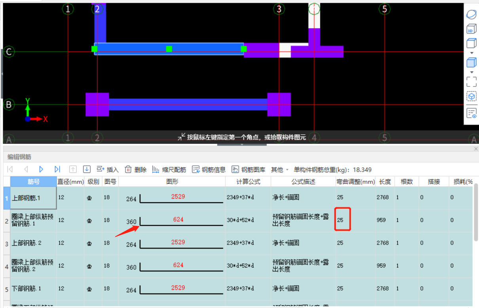Click the 级别 column header

point(93,182)
